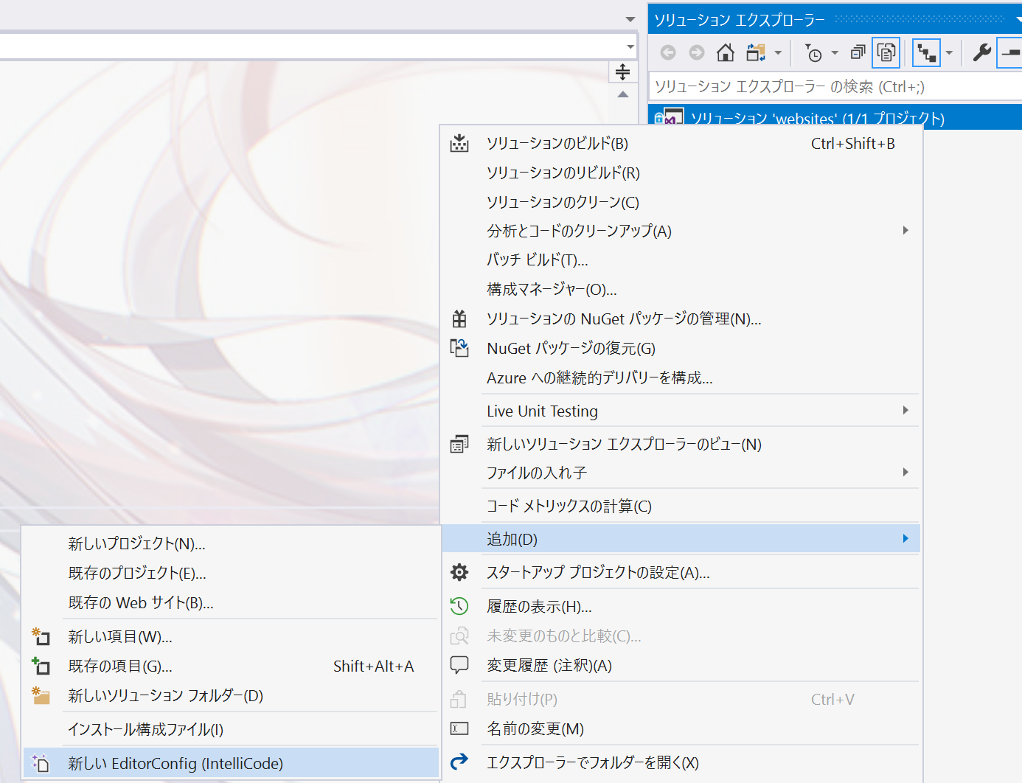This screenshot has width=1022, height=783.
Task: Select the NuGet package manager icon
Action: click(459, 319)
